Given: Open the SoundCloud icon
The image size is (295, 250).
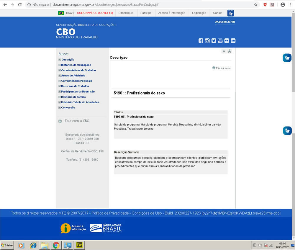Looking at the screenshot, I should (233, 41).
